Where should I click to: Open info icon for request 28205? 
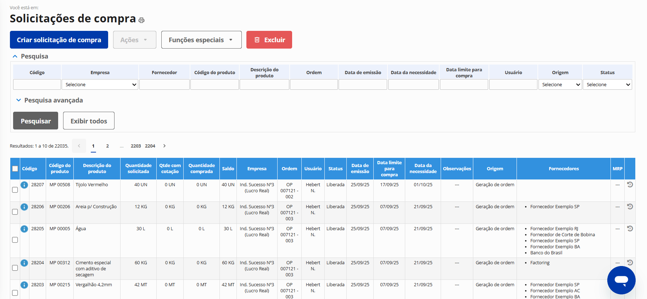click(x=24, y=229)
